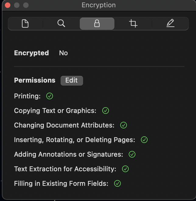The width and height of the screenshot is (196, 201).
Task: Click the "Printing:" permission label text
Action: [27, 96]
